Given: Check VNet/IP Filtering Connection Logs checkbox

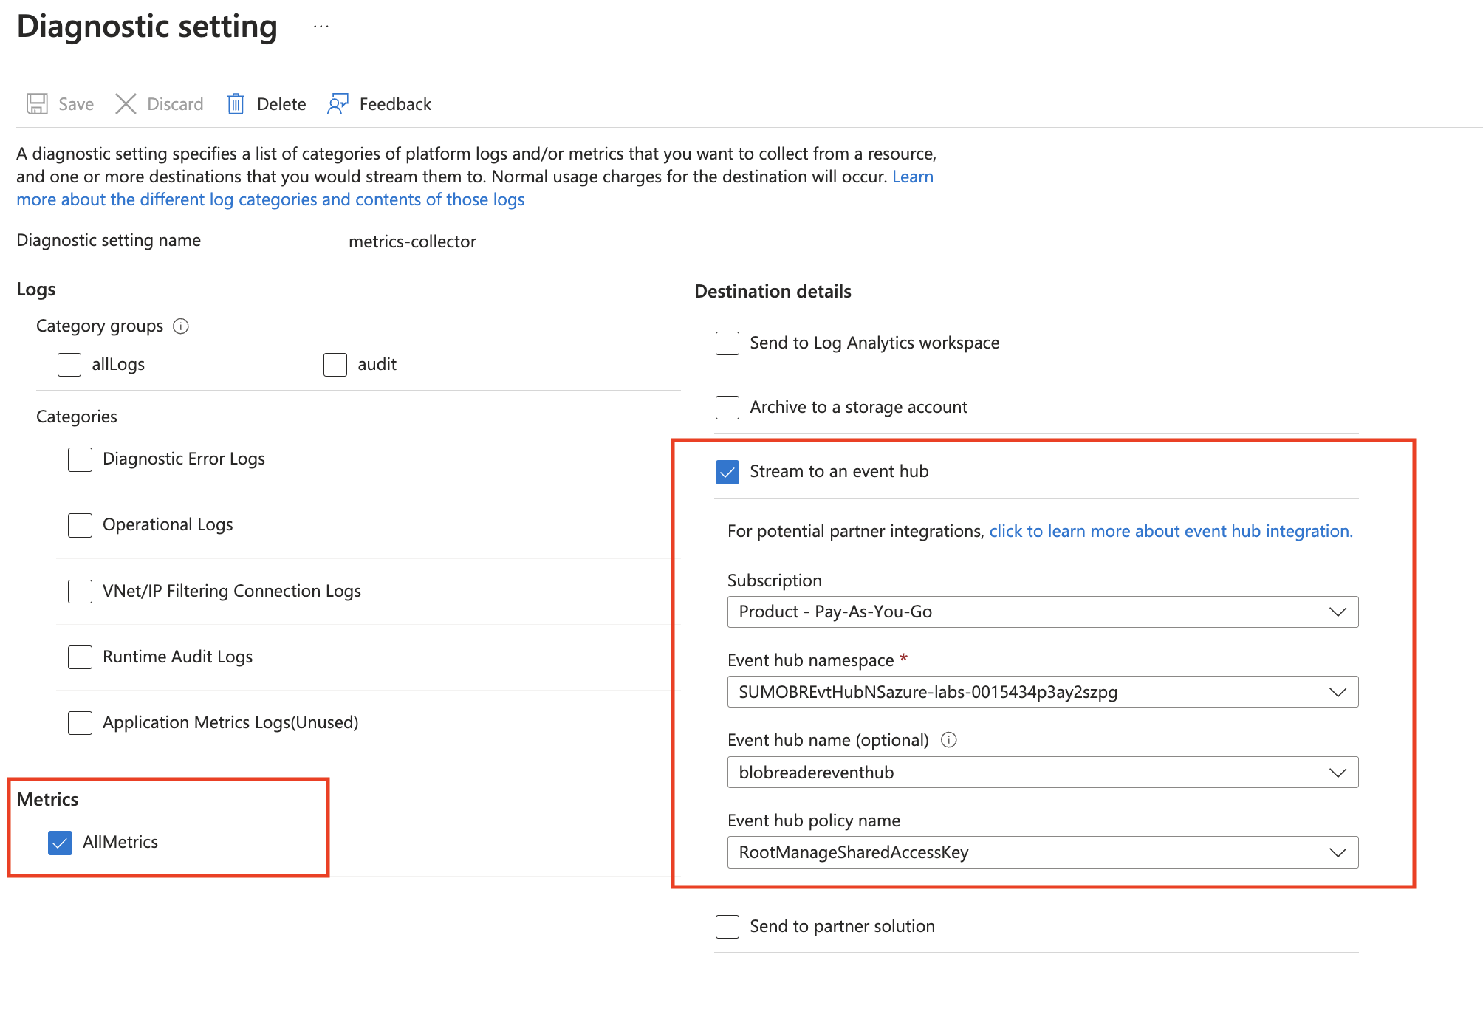Looking at the screenshot, I should pyautogui.click(x=80, y=591).
